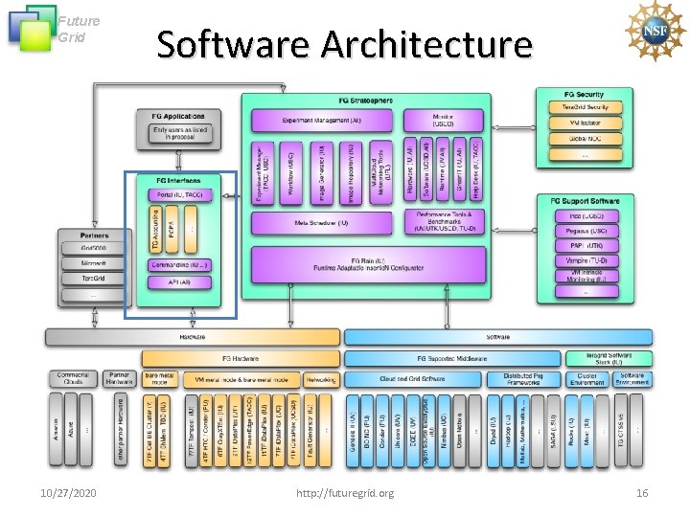Select the "FG Applications" heading
Viewport: 690px width, 517px height.
178,116
